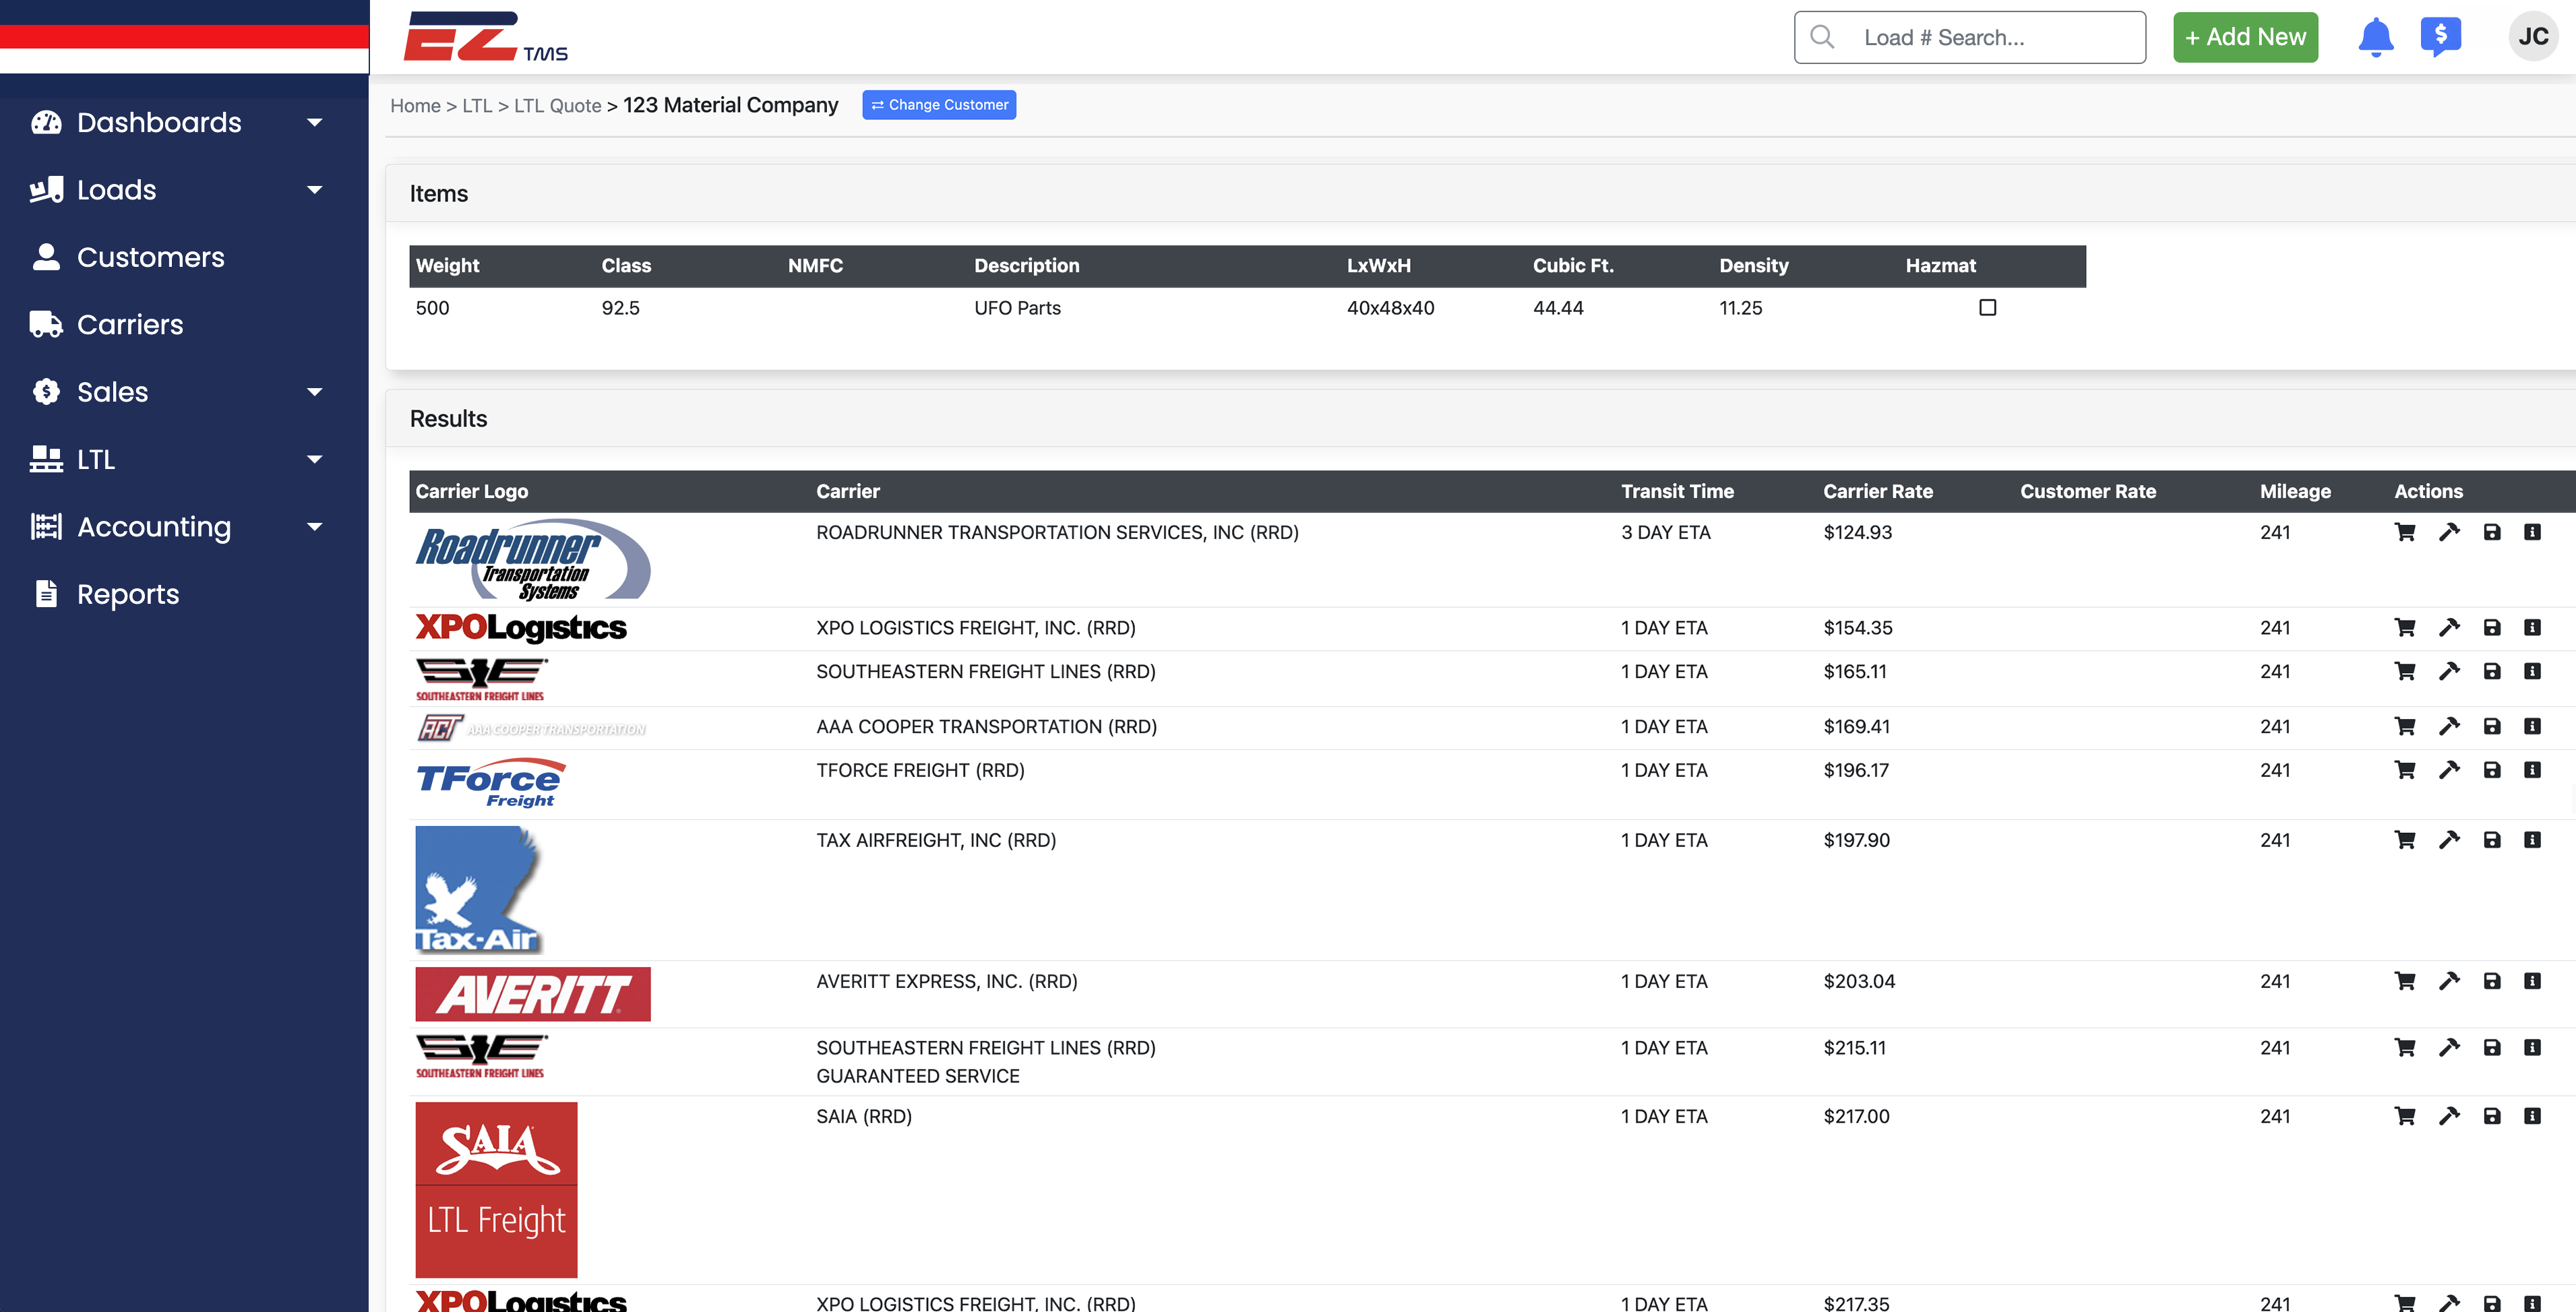Click hammer icon for SAIA row

2449,1116
